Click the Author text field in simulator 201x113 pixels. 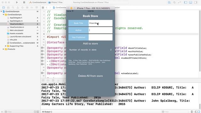[x=100, y=30]
